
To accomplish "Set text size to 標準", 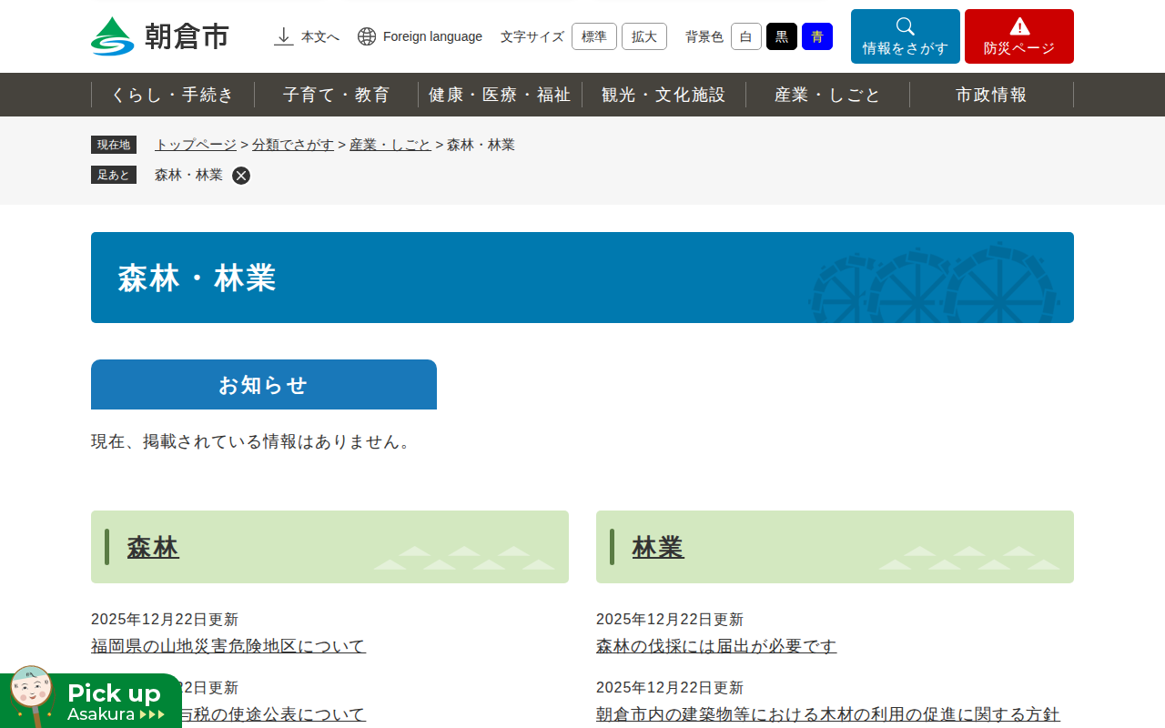I will [594, 36].
